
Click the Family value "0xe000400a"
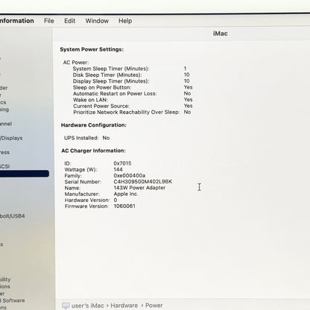click(x=130, y=176)
